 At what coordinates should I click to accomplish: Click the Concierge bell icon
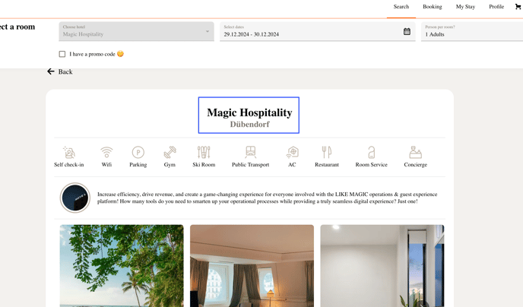click(x=416, y=152)
